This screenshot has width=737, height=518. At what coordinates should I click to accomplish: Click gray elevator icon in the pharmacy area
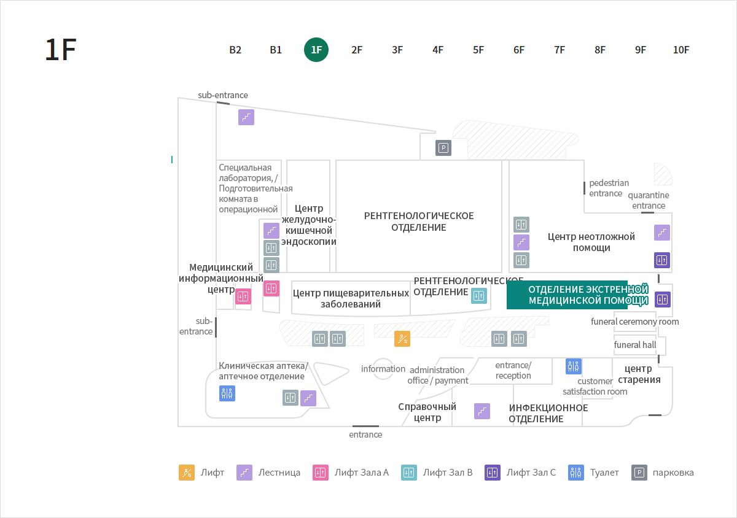(291, 398)
